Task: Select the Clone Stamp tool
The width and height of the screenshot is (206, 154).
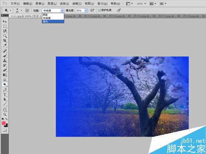Action: pos(5,60)
